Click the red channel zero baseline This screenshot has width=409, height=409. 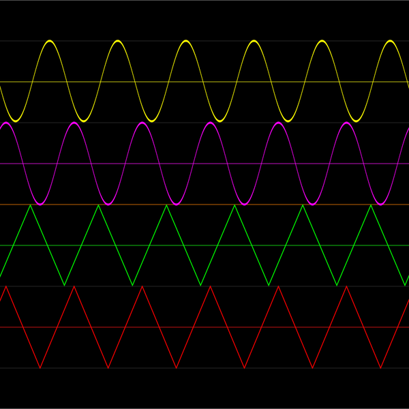(x=204, y=327)
